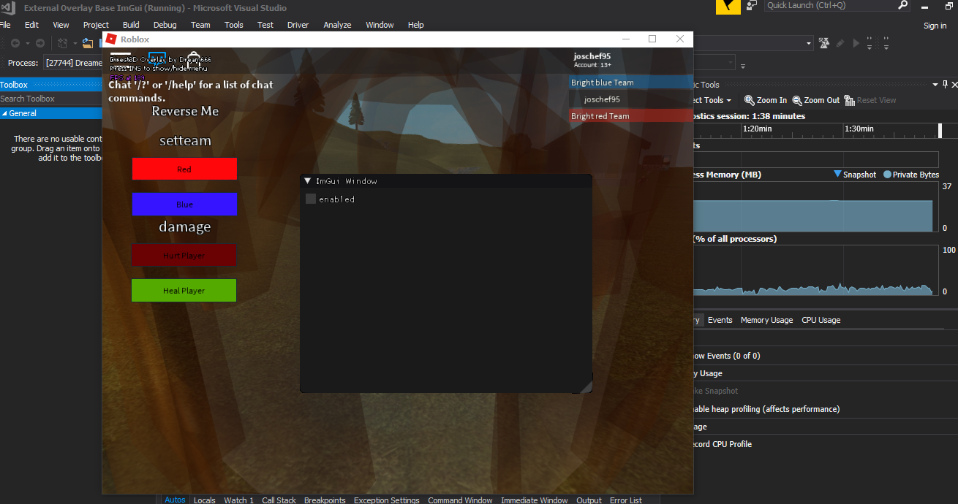
Task: Open the send feedback person icon
Action: 753,6
